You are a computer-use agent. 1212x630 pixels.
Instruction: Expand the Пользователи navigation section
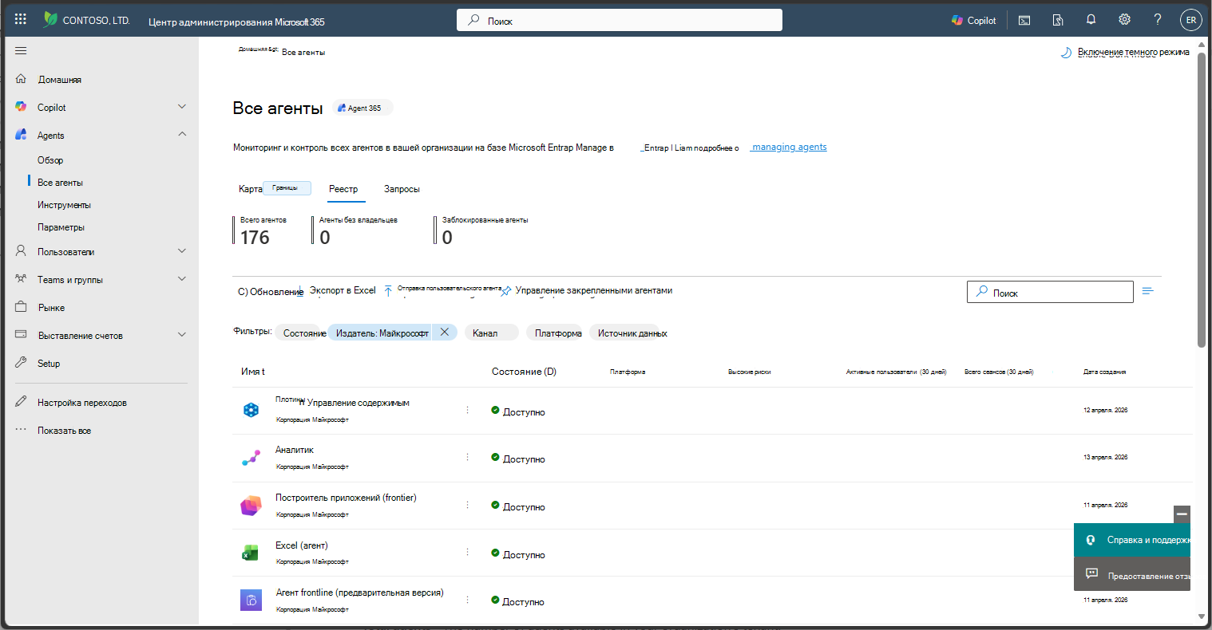pos(182,251)
